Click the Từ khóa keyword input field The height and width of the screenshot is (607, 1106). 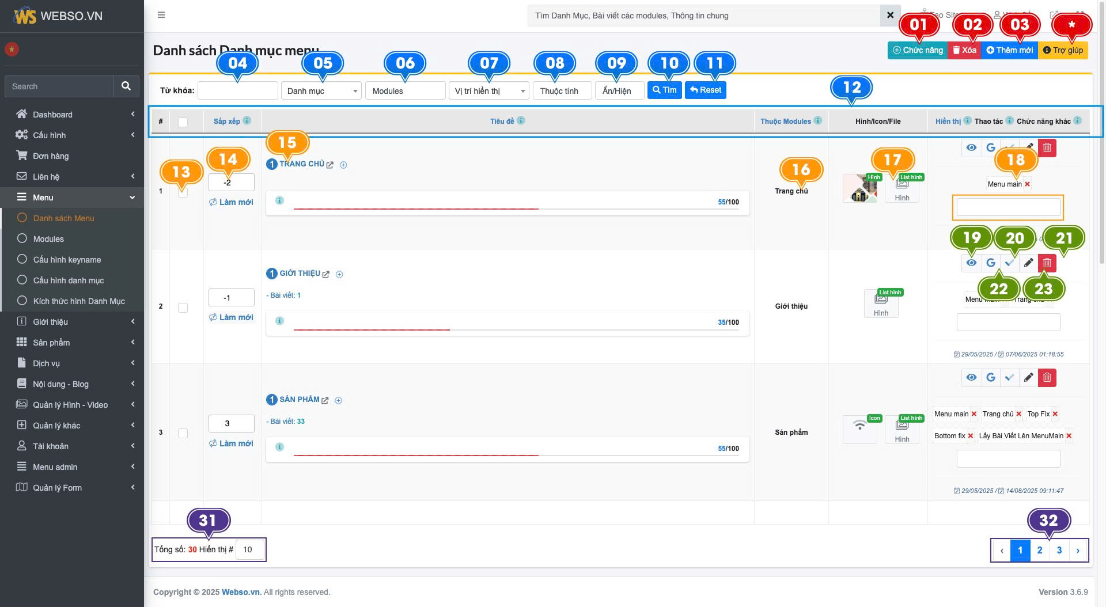click(237, 91)
